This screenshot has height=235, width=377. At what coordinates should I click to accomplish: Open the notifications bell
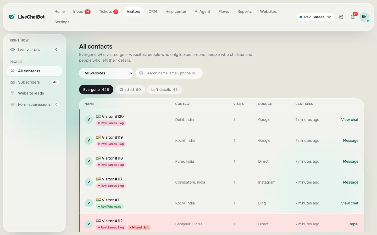click(353, 17)
